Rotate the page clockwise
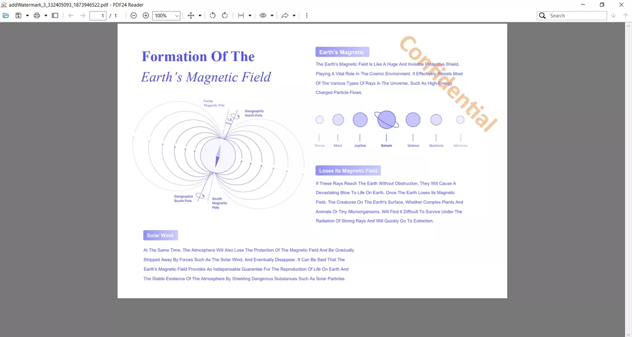The width and height of the screenshot is (632, 337). coord(225,15)
